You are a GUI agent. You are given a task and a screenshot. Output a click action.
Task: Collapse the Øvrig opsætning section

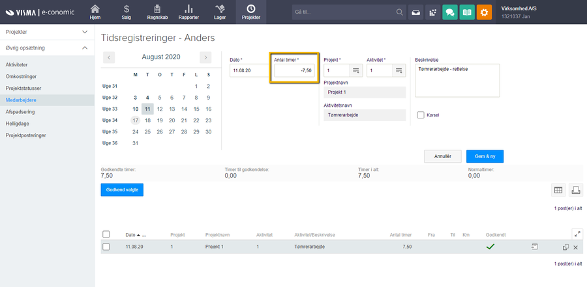[84, 48]
